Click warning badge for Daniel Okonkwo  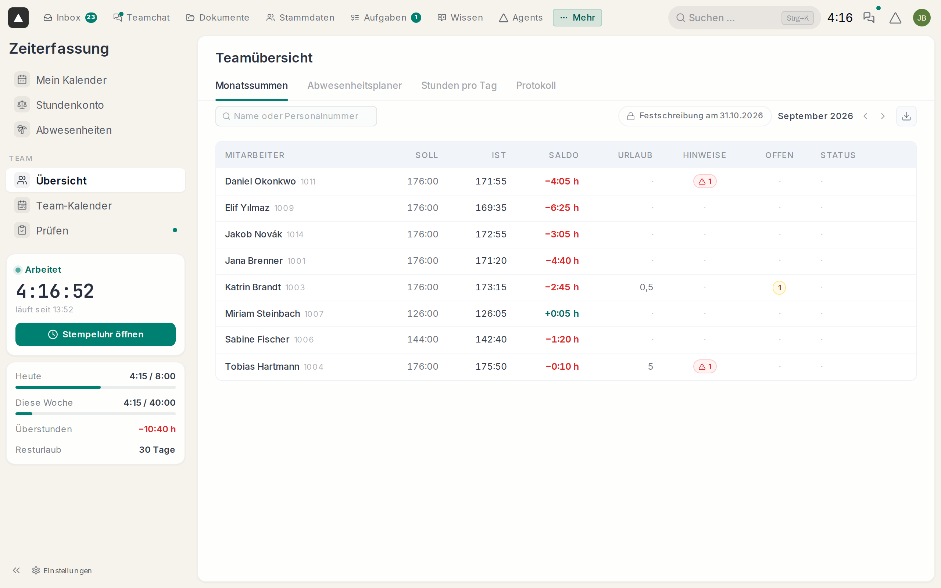(x=705, y=181)
